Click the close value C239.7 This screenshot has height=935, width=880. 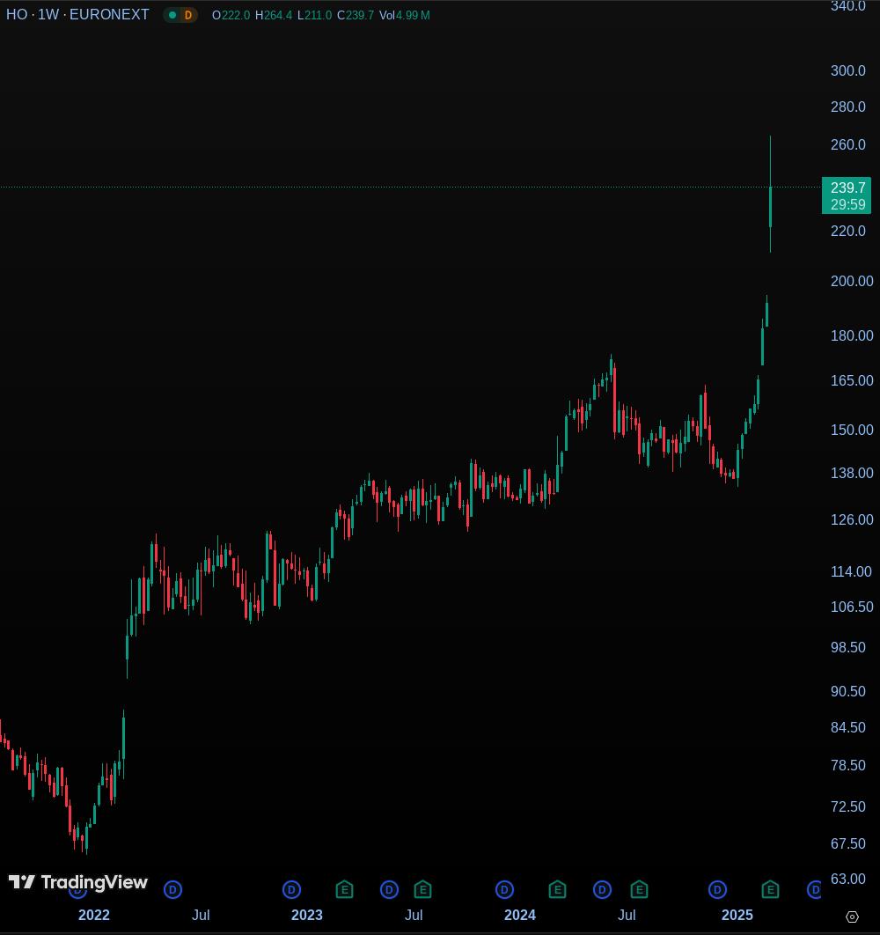tap(356, 16)
